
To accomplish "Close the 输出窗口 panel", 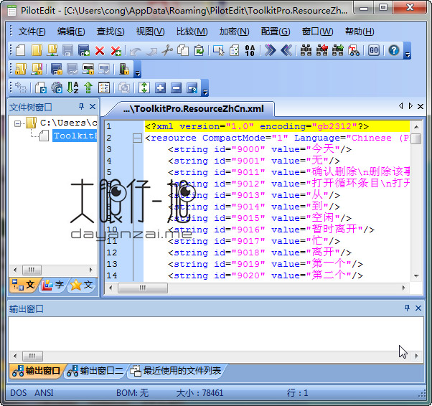I will [x=418, y=308].
